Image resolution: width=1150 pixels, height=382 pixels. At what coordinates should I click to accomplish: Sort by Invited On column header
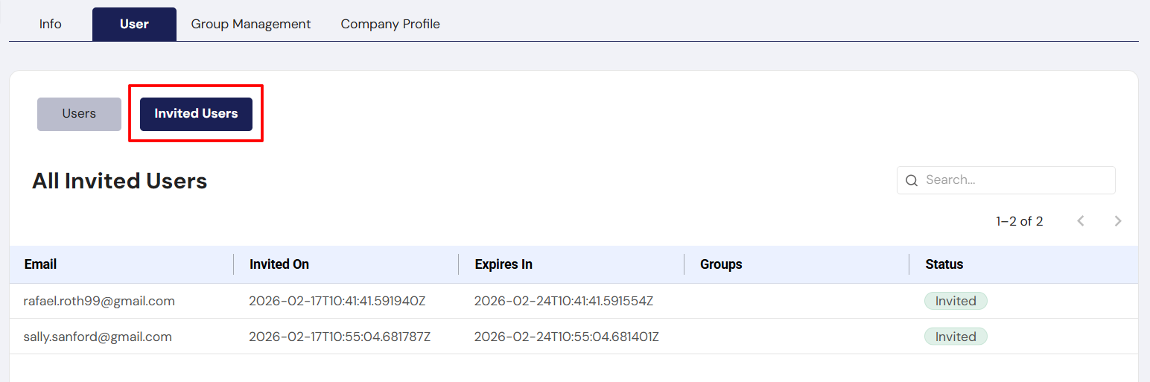click(x=279, y=264)
